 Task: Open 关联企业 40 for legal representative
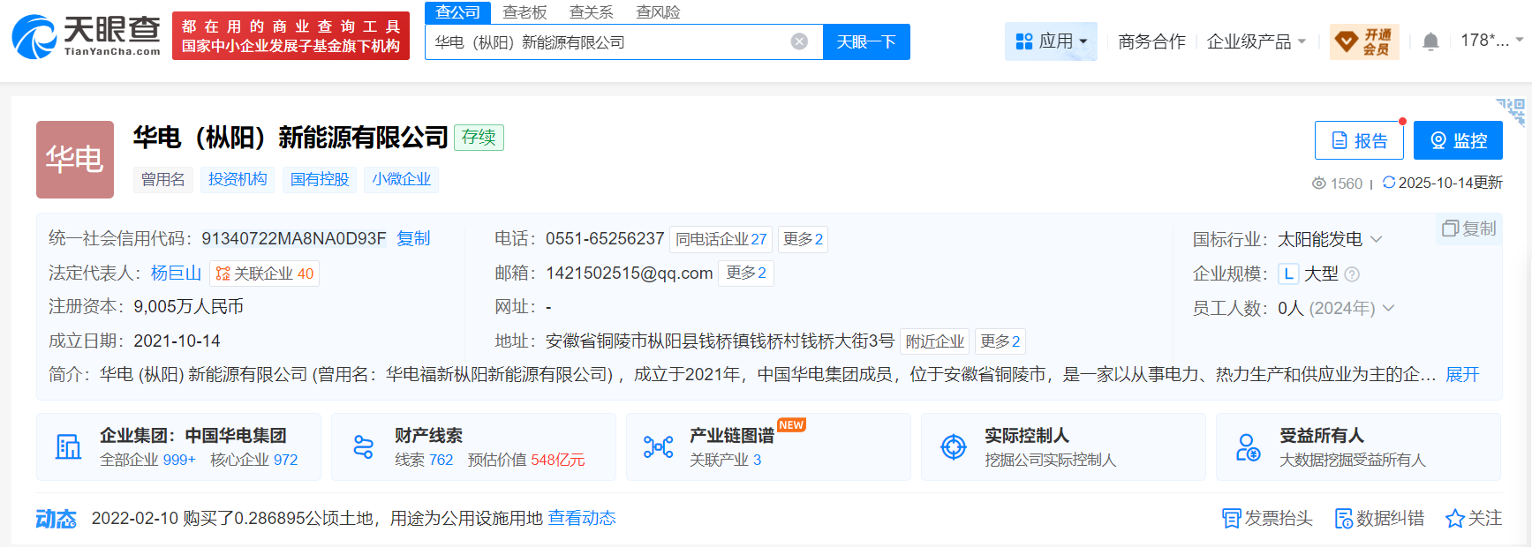tap(264, 273)
